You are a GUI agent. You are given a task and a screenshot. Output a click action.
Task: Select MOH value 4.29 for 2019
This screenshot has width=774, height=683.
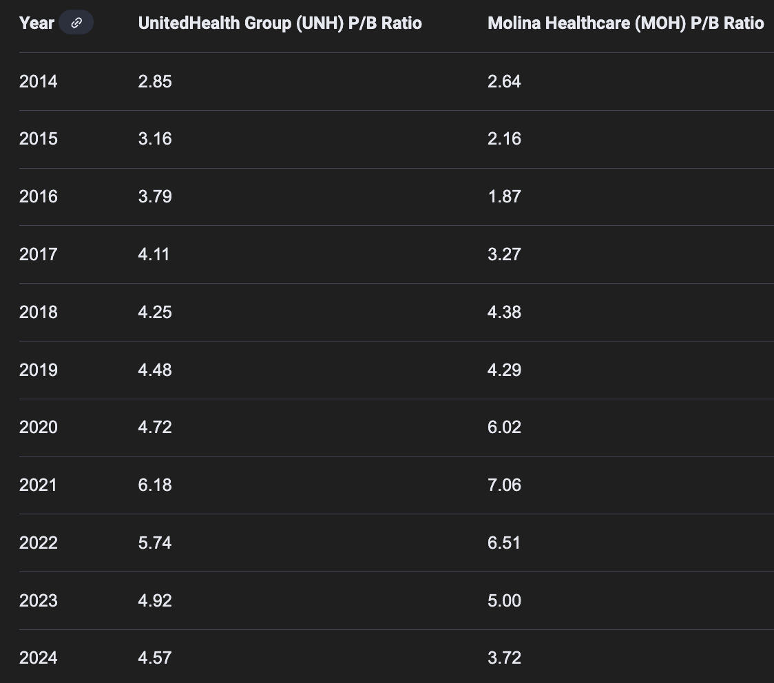click(505, 370)
